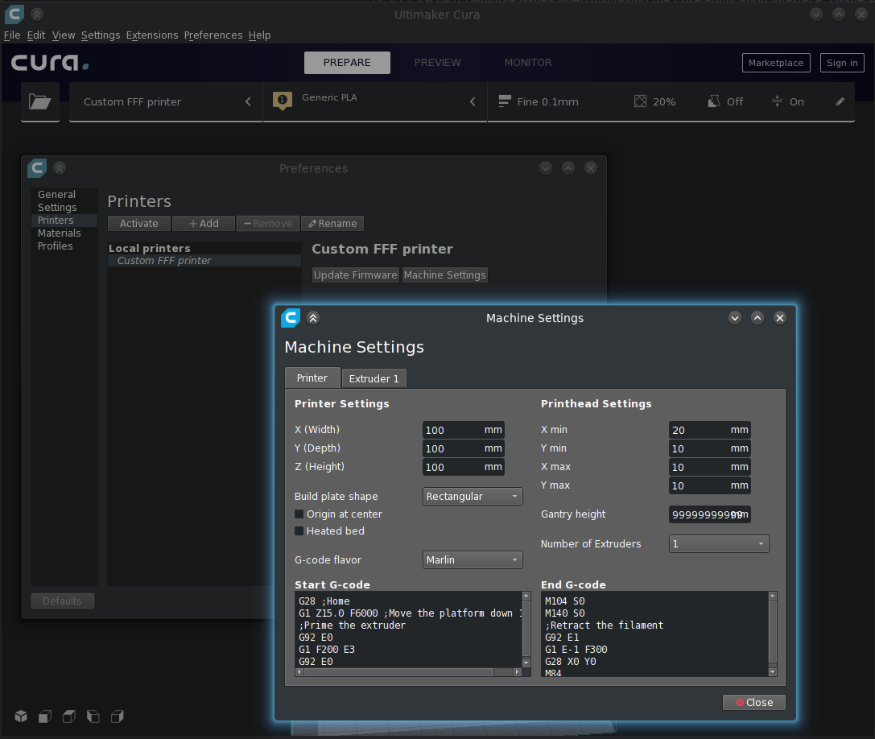Click the Generic PLA extruder 1 icon
Viewport: 875px width, 739px height.
pos(283,101)
